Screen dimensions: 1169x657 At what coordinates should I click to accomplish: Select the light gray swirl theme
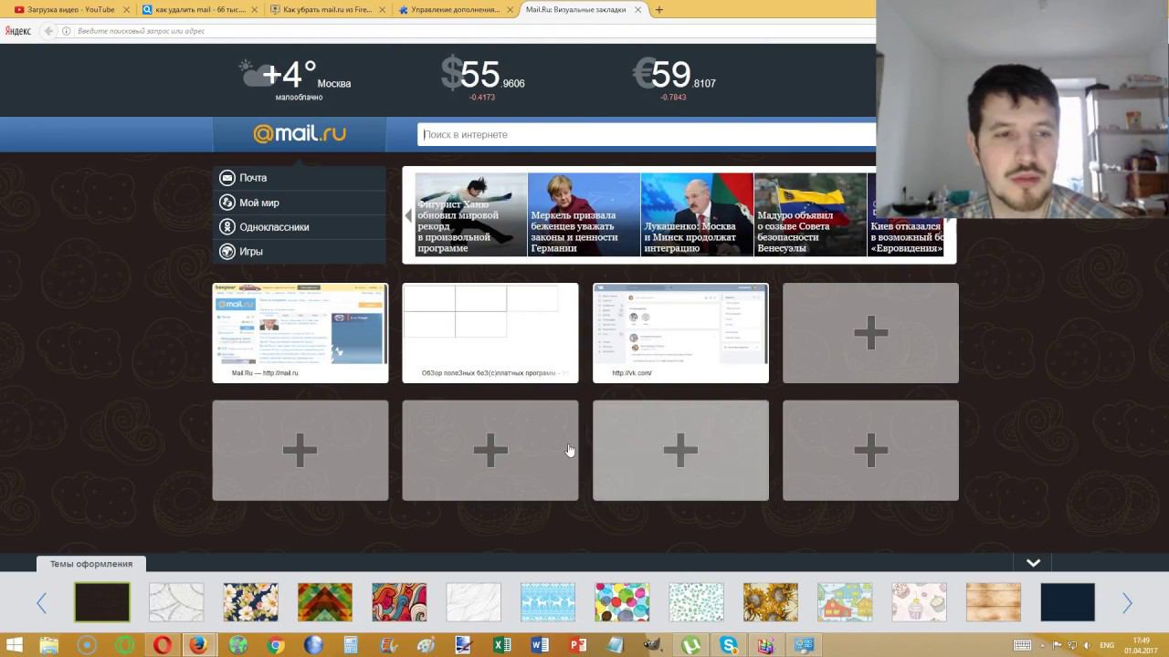176,602
